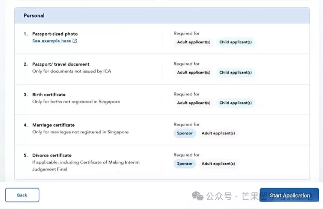
Task: Select Child applicant(s) tag for Passport-sized photo
Action: (235, 42)
